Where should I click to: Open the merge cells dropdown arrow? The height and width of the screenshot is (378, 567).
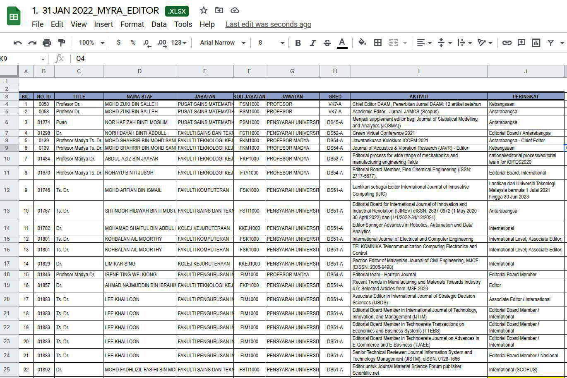pyautogui.click(x=405, y=43)
